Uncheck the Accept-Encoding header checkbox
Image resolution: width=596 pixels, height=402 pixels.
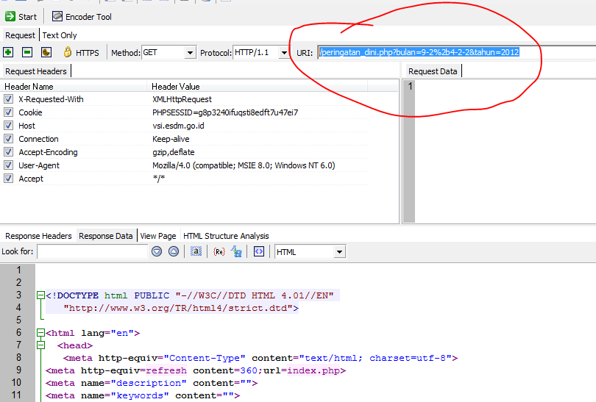tap(8, 152)
